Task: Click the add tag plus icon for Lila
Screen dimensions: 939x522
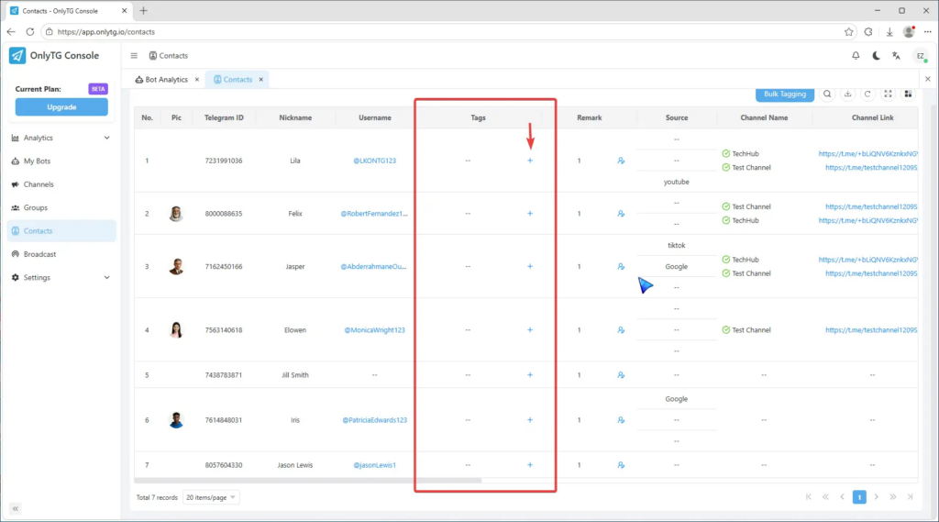Action: click(x=530, y=161)
